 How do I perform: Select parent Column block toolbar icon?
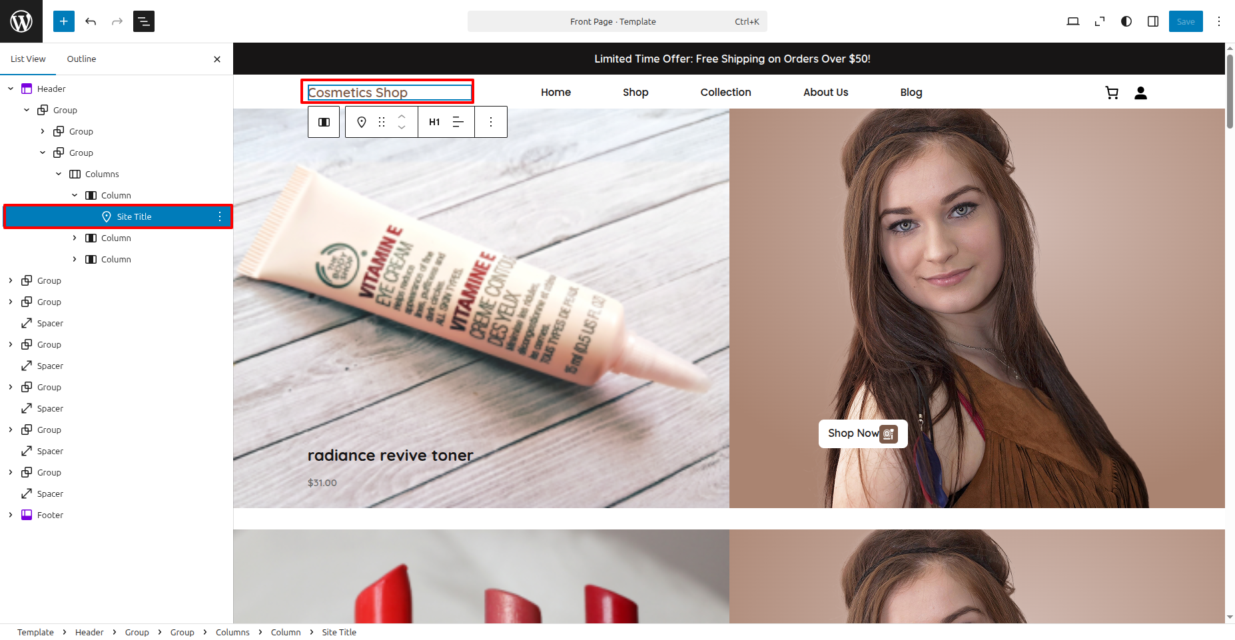tap(324, 122)
